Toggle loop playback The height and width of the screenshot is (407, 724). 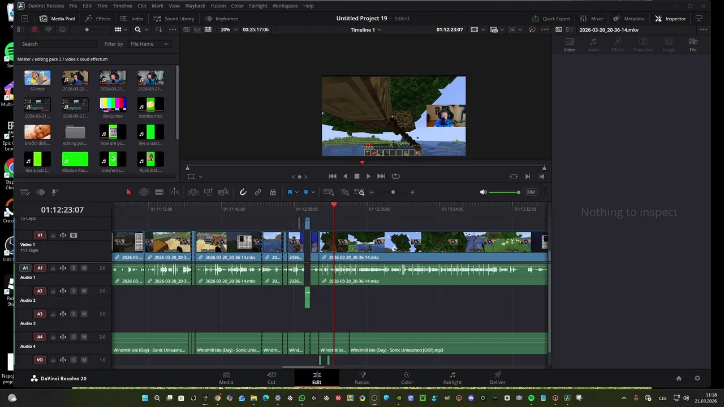(395, 176)
